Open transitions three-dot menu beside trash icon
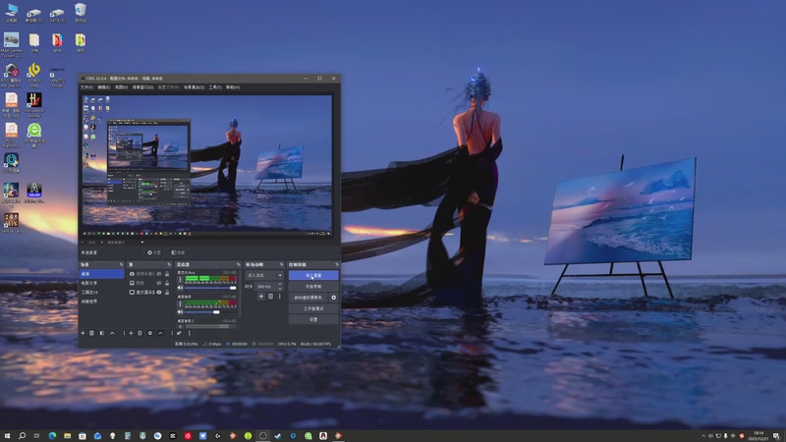The image size is (786, 442). pos(280,297)
